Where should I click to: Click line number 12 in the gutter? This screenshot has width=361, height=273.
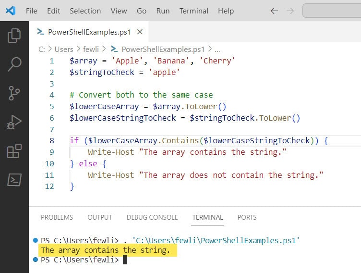49,186
